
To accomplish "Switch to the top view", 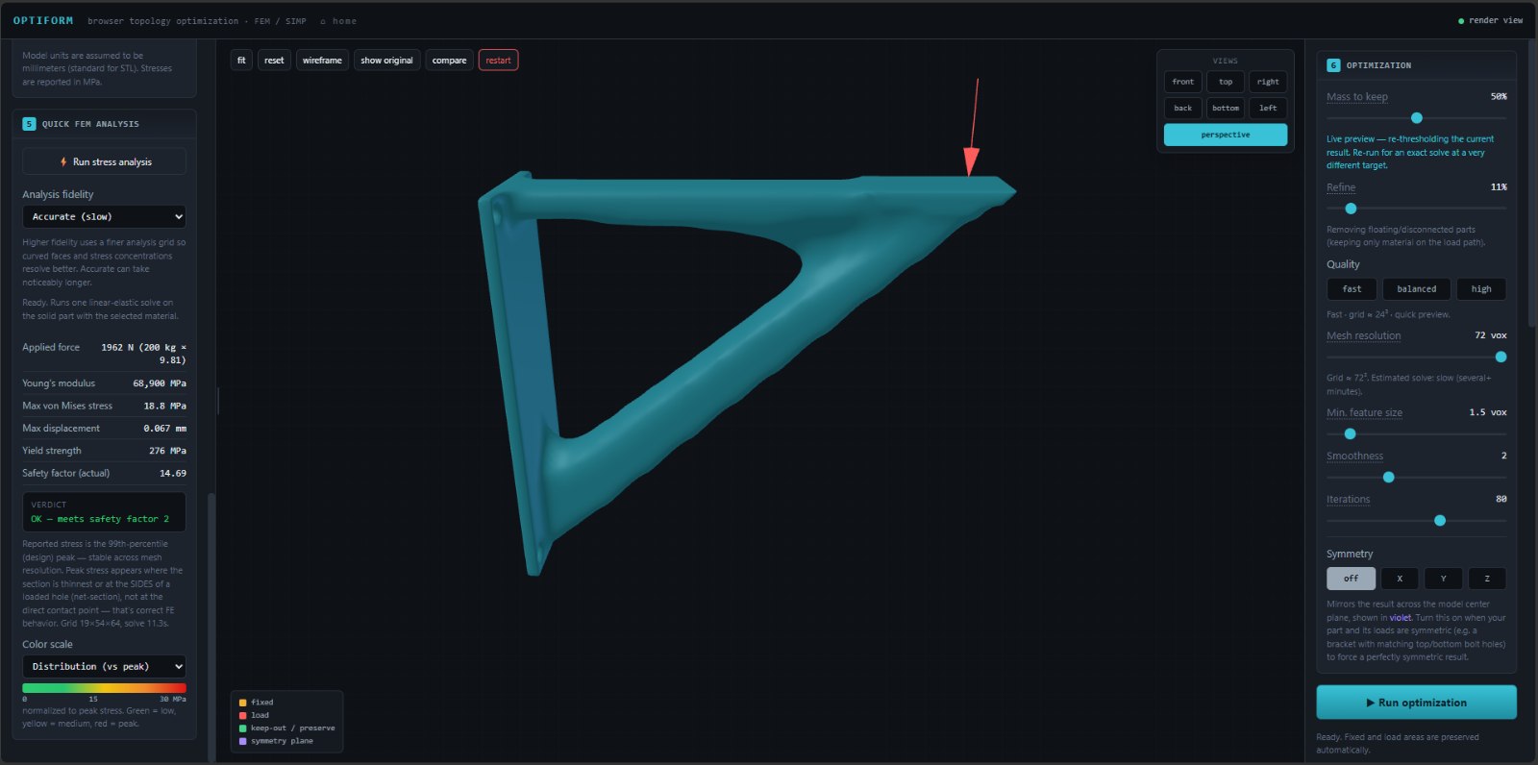I will click(x=1226, y=82).
